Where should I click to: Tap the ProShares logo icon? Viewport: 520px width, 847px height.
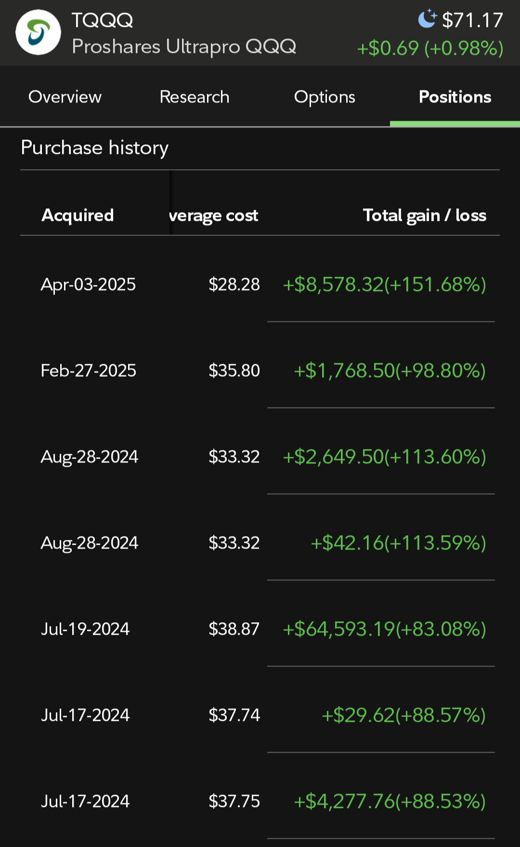(39, 32)
